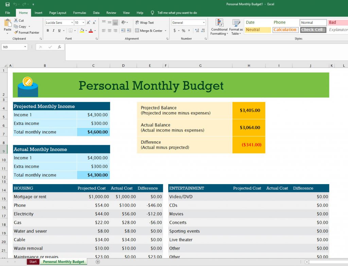Open Customize Quick Access Toolbar arrow
Screen dimensions: 348x266
(33, 4)
